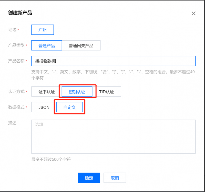Viewport: 205px width, 192px height.
Task: Choose the TID认证 option
Action: (x=106, y=92)
